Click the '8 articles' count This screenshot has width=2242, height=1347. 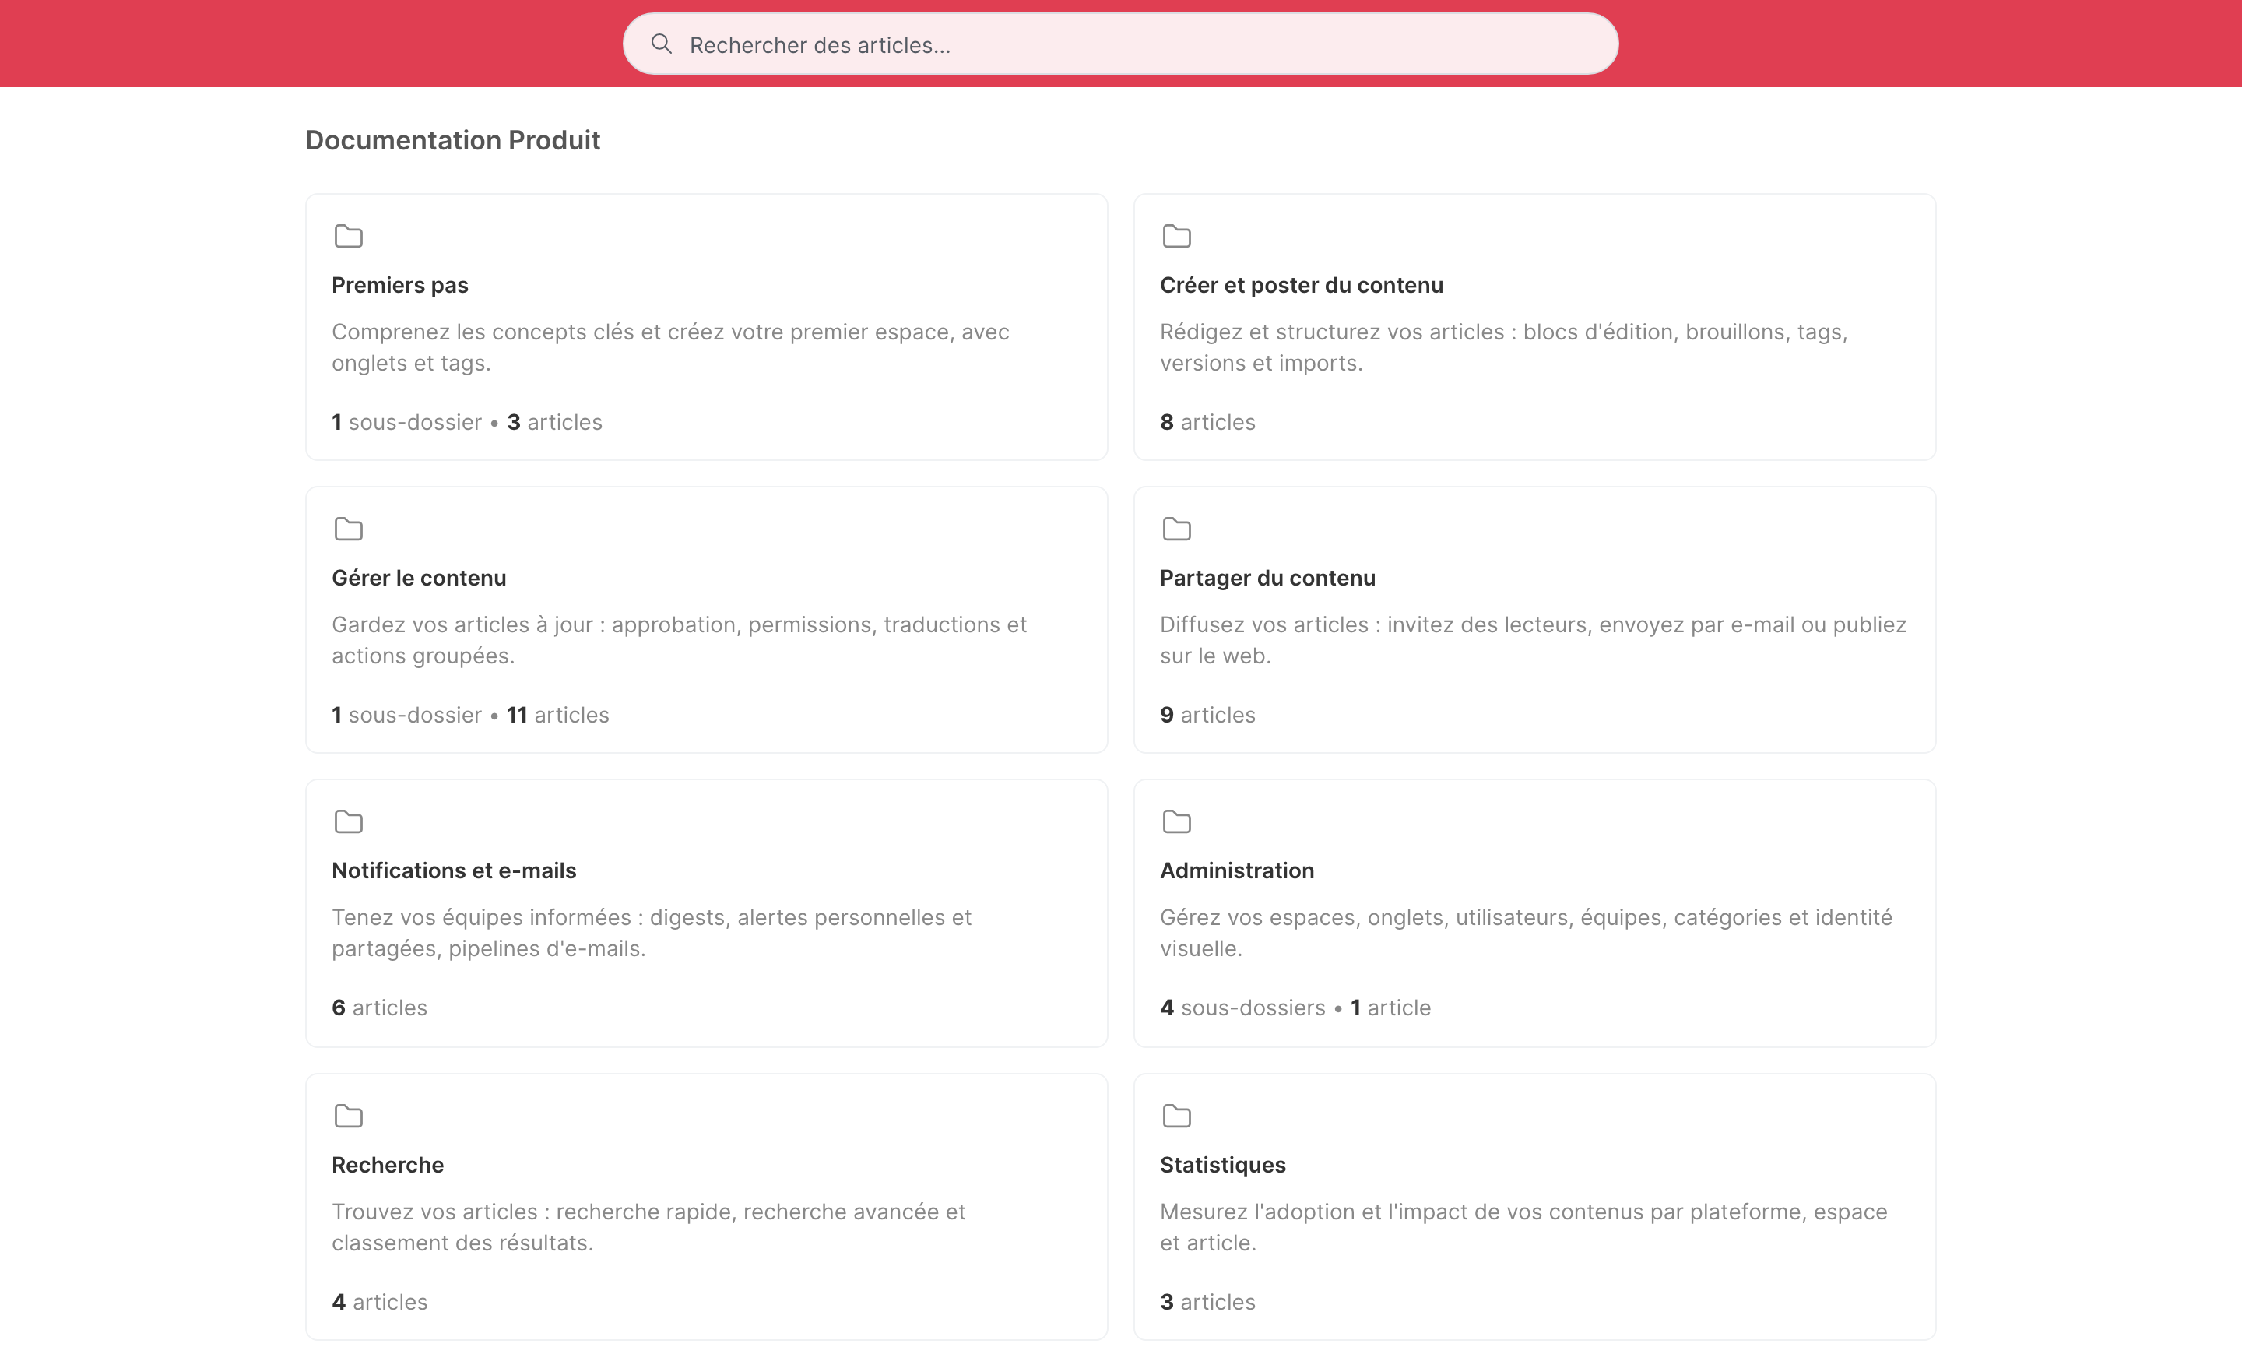pyautogui.click(x=1207, y=423)
